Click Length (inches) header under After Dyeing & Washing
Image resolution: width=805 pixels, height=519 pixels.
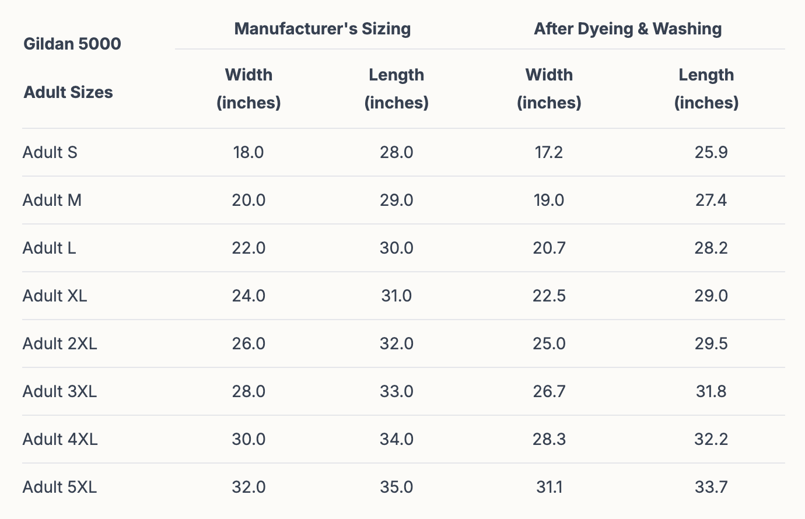coord(706,89)
